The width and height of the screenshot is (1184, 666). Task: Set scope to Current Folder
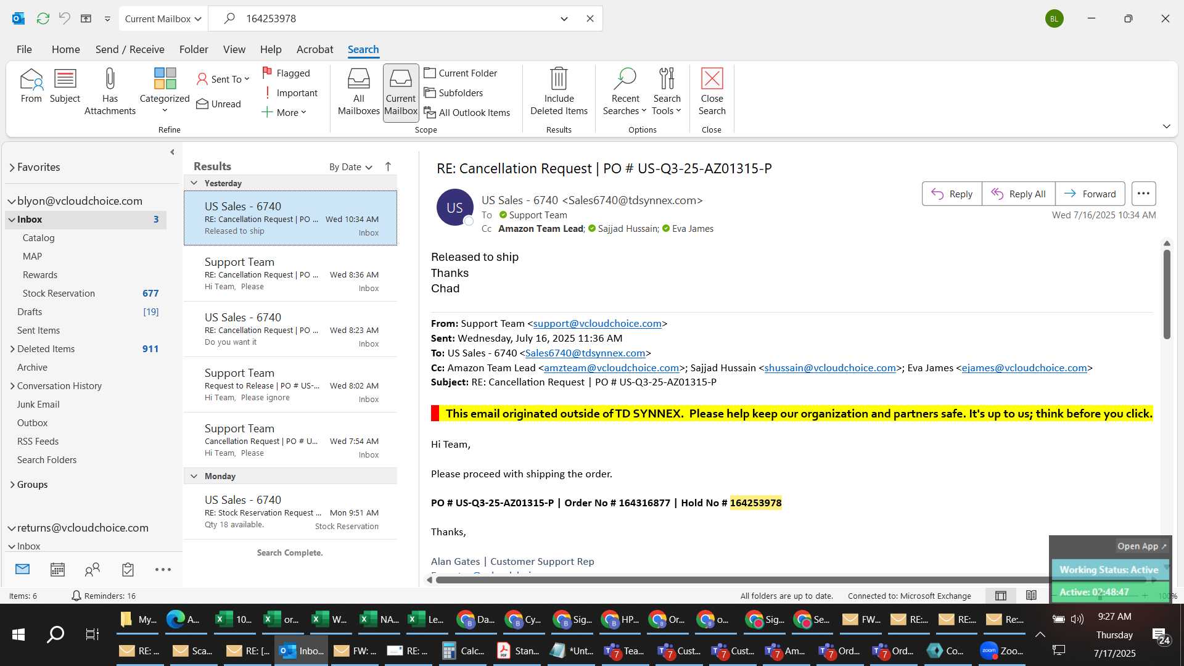460,73
